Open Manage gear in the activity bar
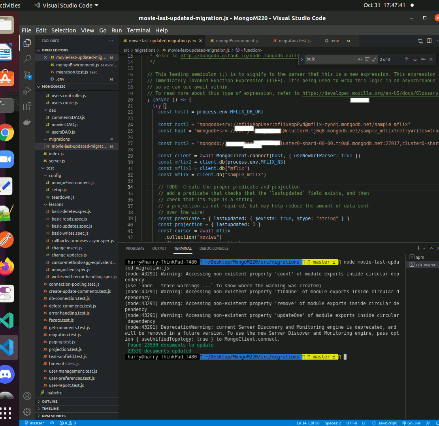Image resolution: width=439 pixels, height=426 pixels. 27,411
